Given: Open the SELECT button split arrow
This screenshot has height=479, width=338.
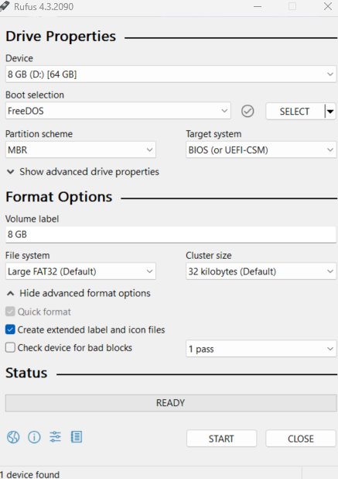Looking at the screenshot, I should (330, 111).
